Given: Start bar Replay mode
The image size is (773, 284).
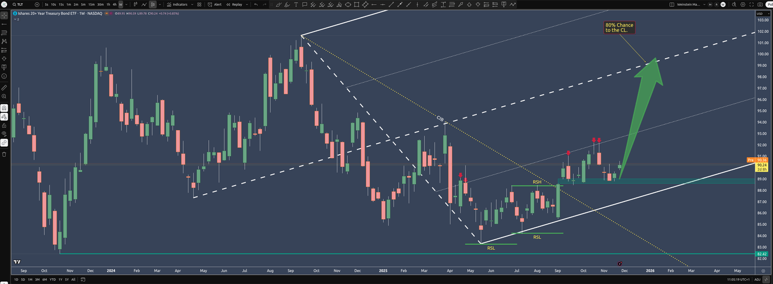Looking at the screenshot, I should click(234, 4).
